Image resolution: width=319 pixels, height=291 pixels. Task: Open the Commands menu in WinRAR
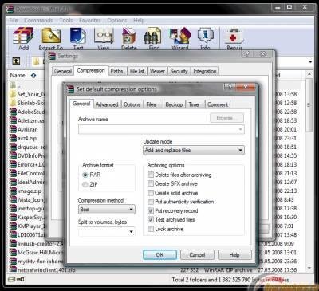[x=38, y=20]
